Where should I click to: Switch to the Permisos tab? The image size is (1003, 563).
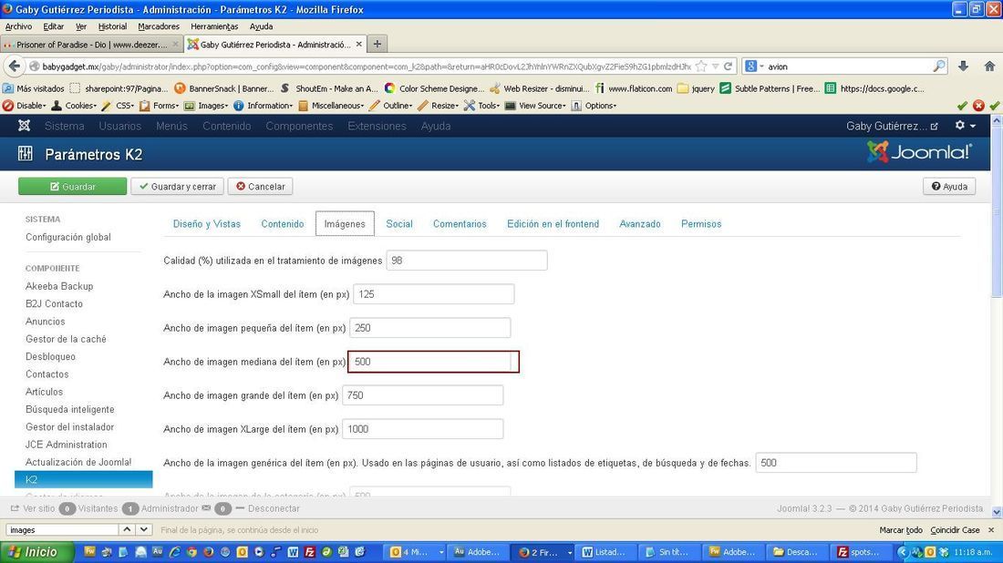[x=701, y=224]
